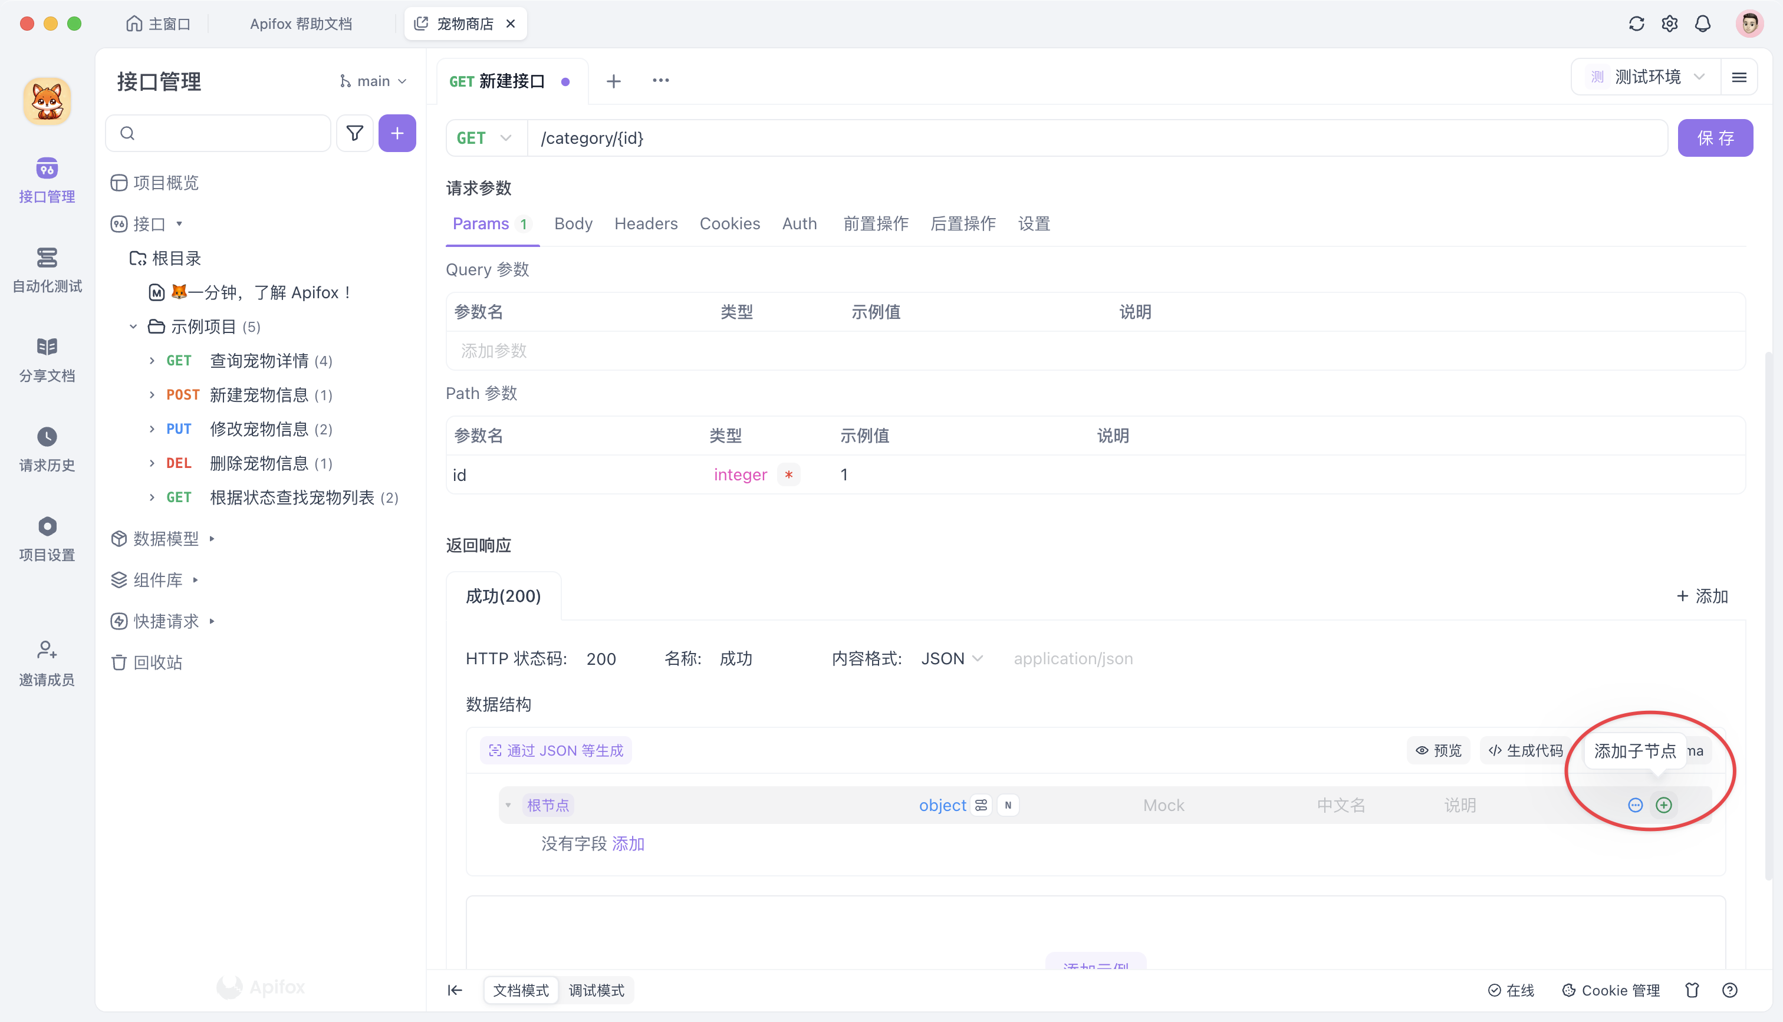
Task: Click the 添加子节点 plus icon on 根节点
Action: tap(1664, 805)
